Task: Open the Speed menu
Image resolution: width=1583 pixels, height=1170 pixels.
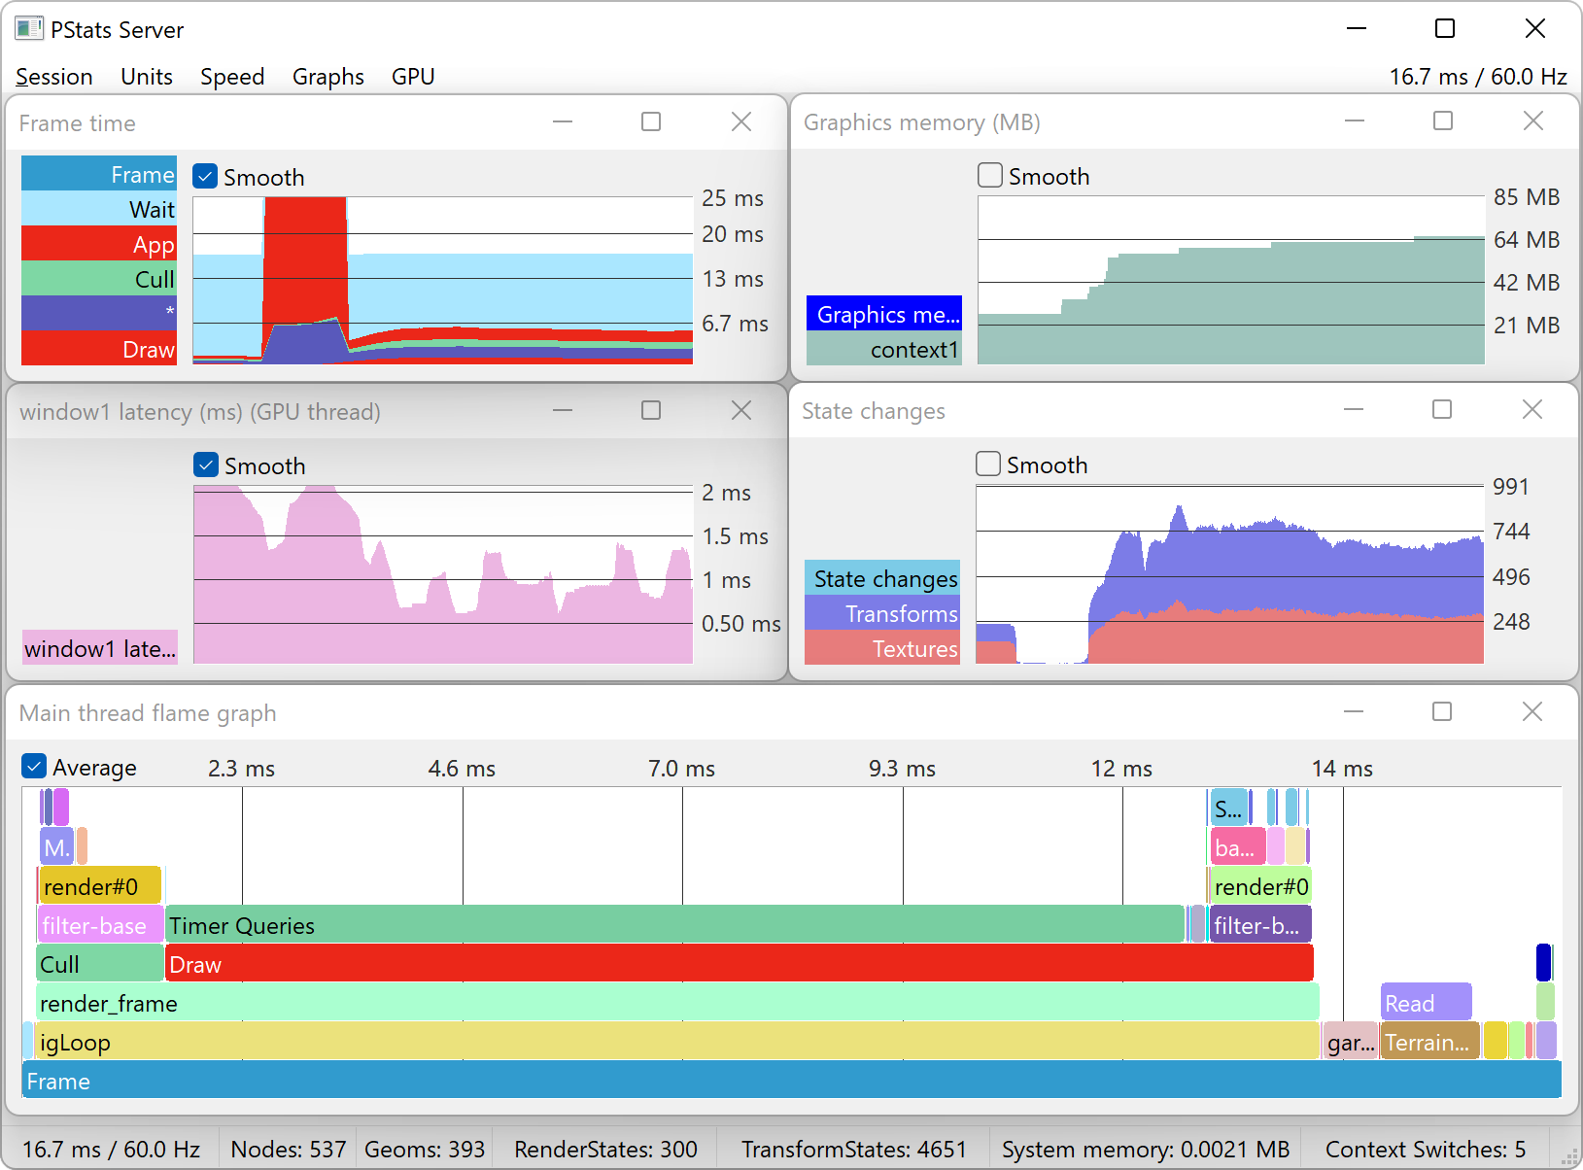Action: (232, 77)
